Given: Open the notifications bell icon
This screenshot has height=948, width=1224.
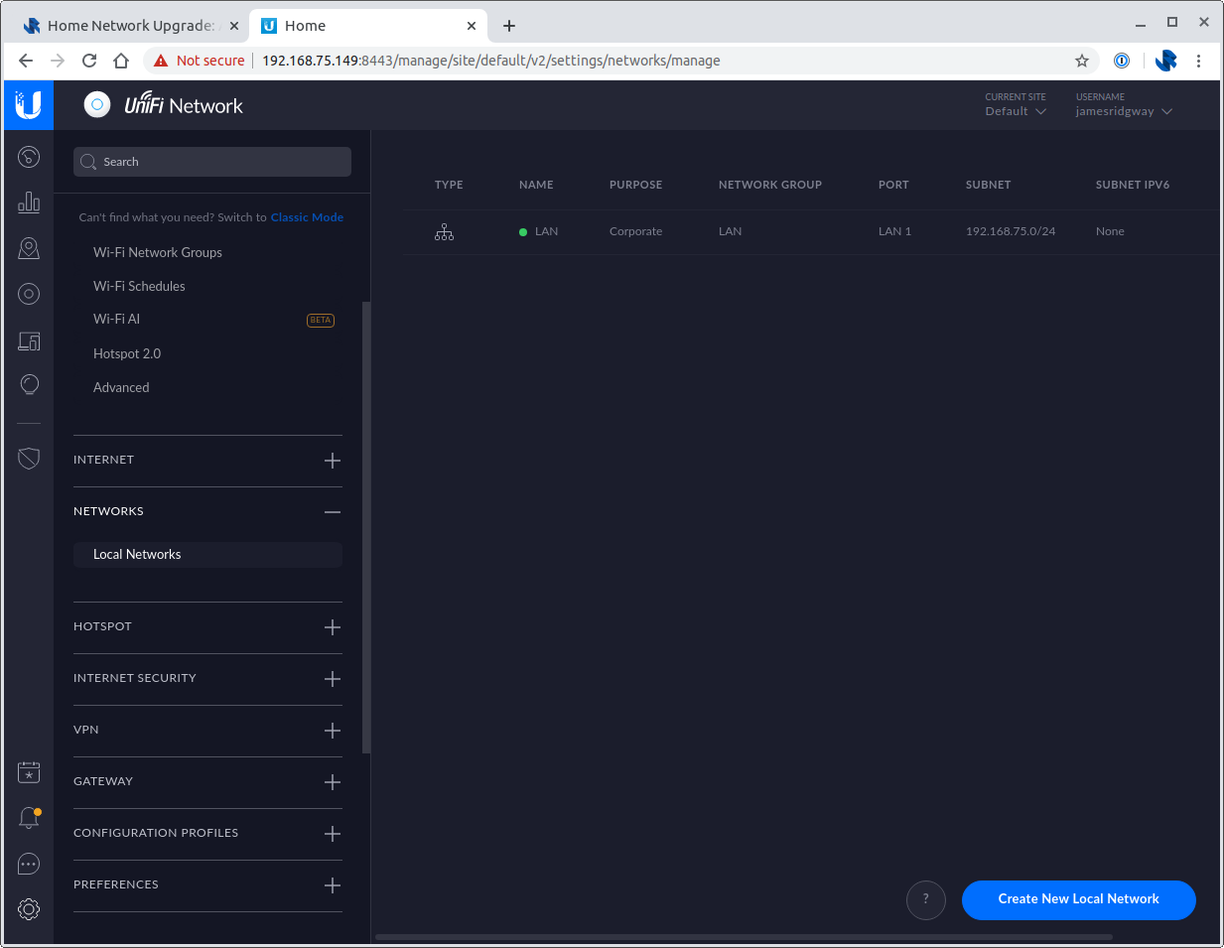Looking at the screenshot, I should point(28,818).
